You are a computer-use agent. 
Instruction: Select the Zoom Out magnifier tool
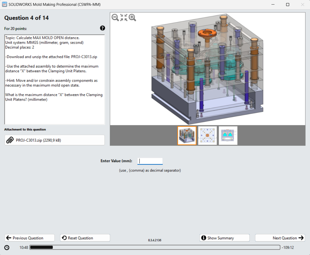click(115, 17)
